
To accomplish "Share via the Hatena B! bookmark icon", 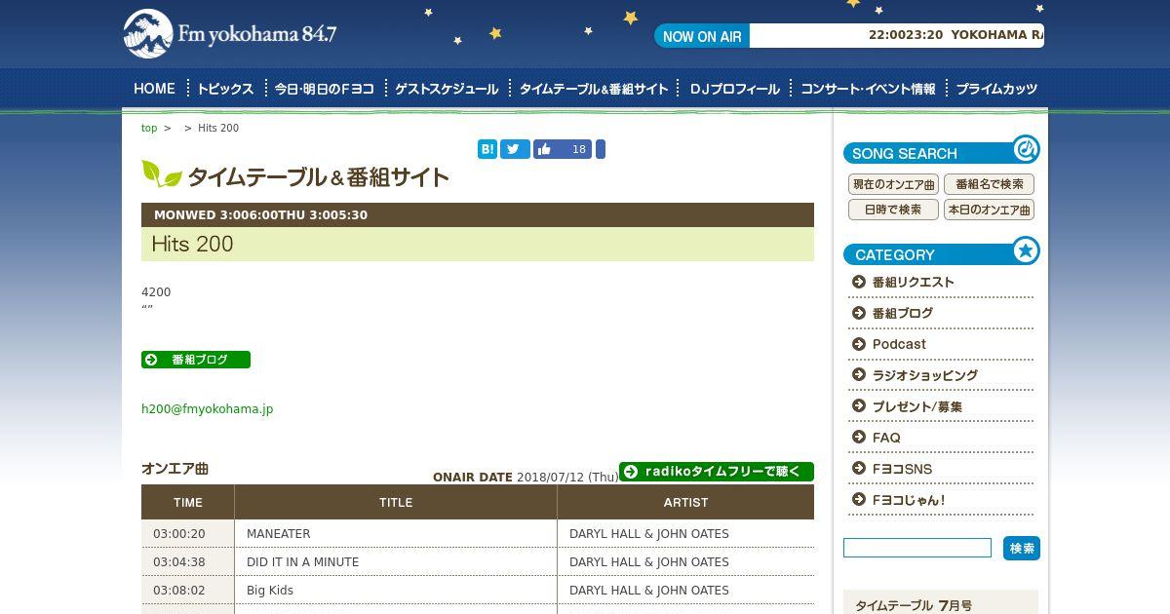I will tap(487, 149).
